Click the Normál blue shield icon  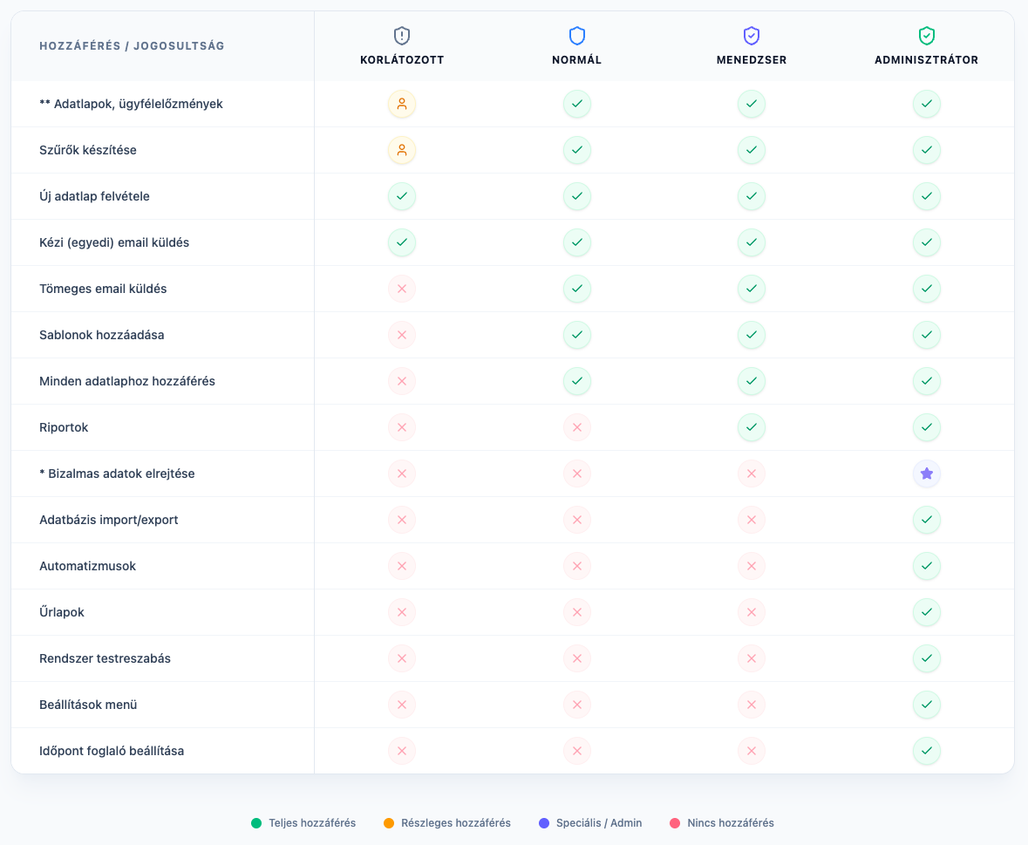pyautogui.click(x=577, y=36)
